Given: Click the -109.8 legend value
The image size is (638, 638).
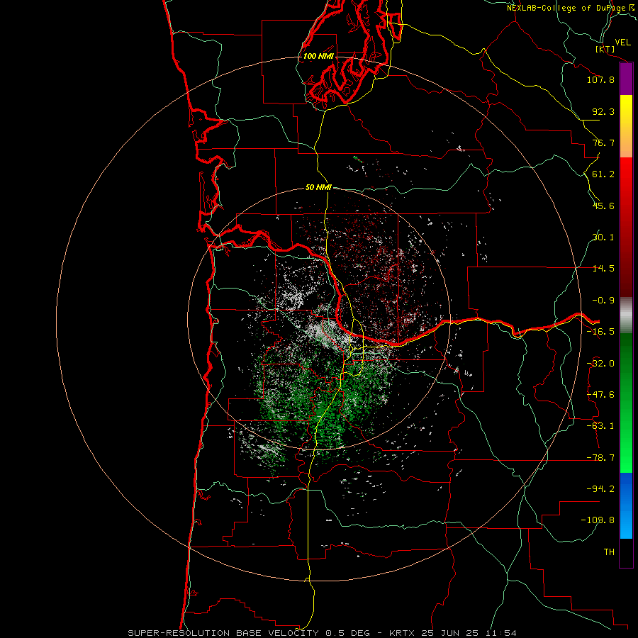Looking at the screenshot, I should (x=598, y=520).
